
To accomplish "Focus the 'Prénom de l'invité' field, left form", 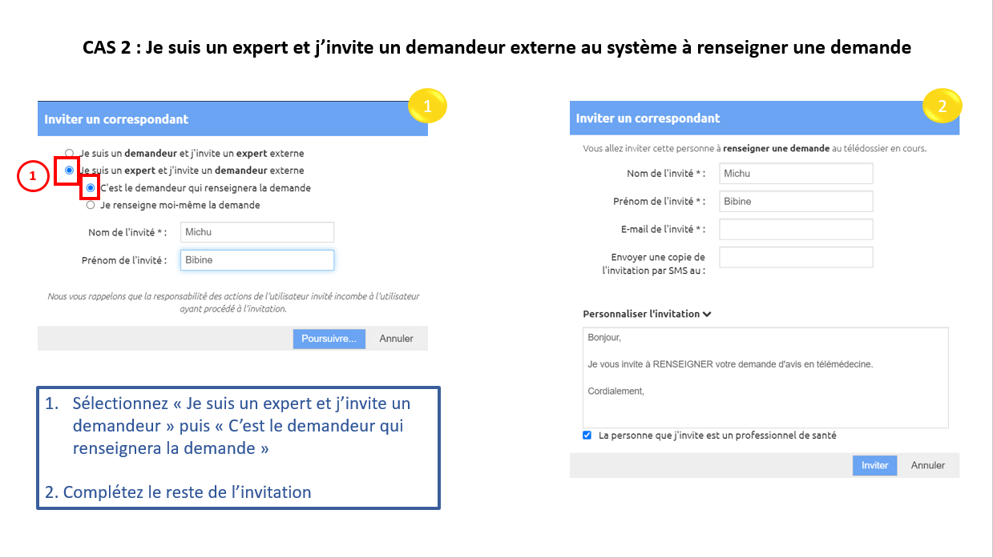I will 256,260.
